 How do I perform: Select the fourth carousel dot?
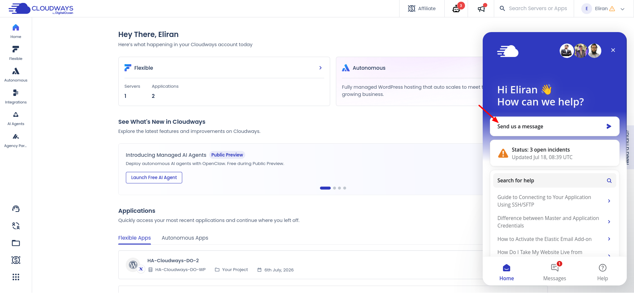[345, 188]
